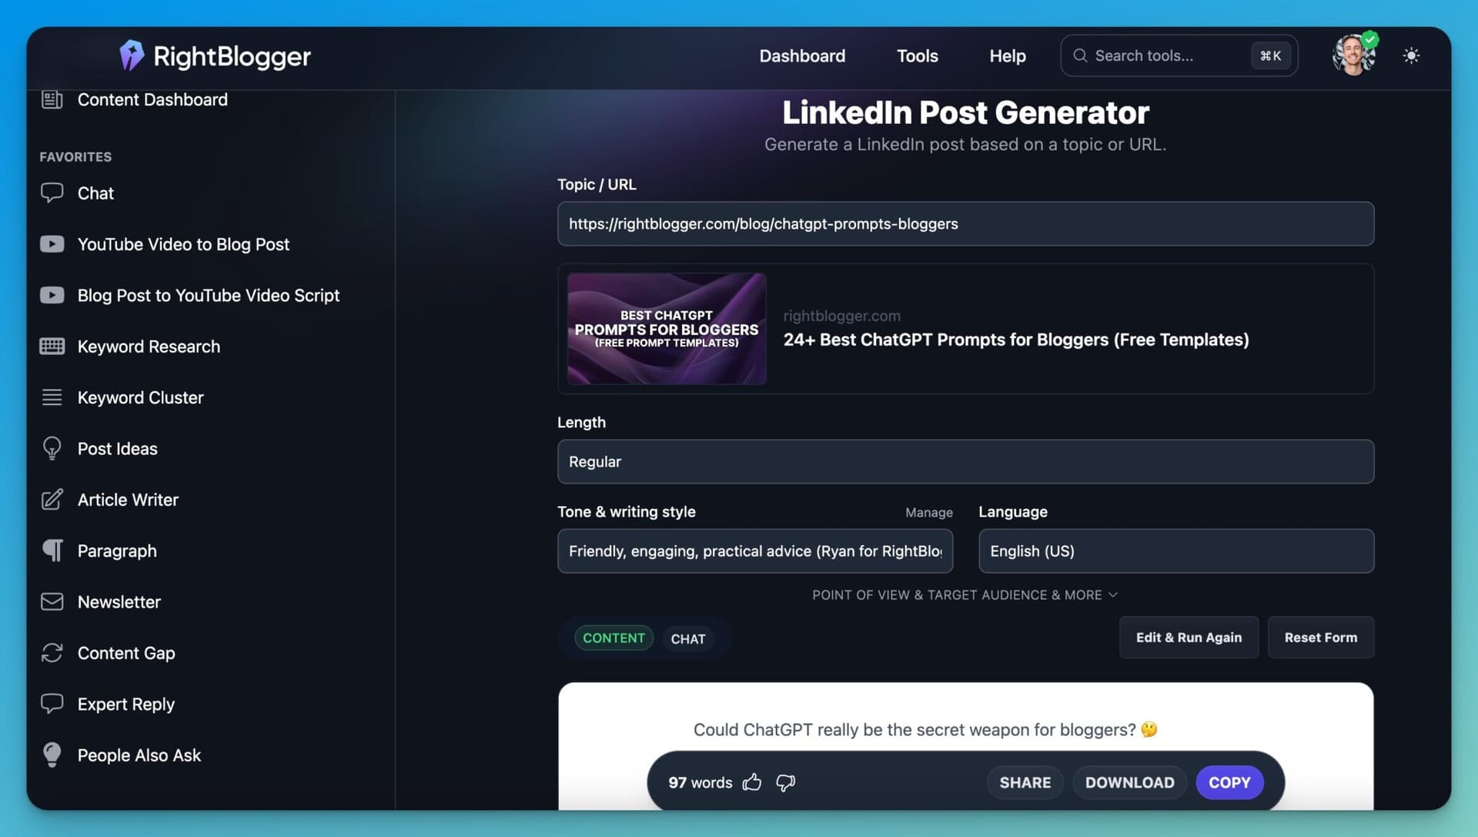Click the RightBlogger logo
1478x837 pixels.
click(x=214, y=55)
